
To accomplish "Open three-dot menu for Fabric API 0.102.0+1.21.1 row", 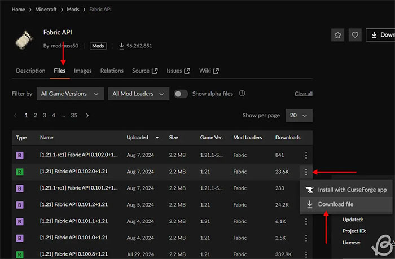I will (306, 155).
